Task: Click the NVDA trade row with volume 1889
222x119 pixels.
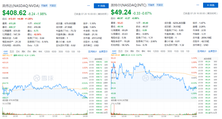Action: (98, 83)
